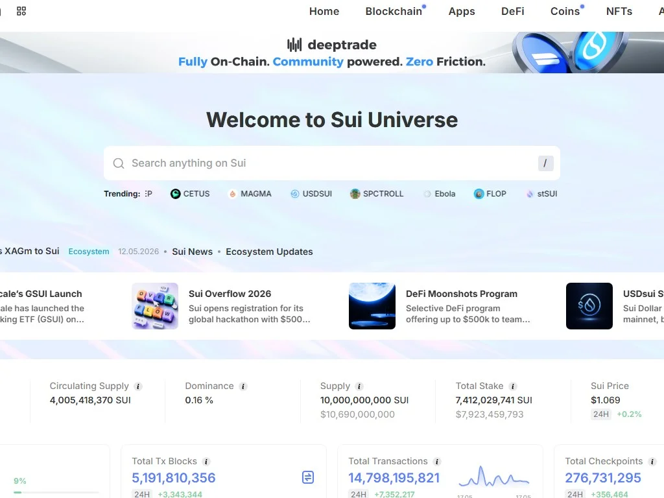This screenshot has width=664, height=498.
Task: Click the Total Tx Blocks value 5,191,810,356
Action: (174, 478)
